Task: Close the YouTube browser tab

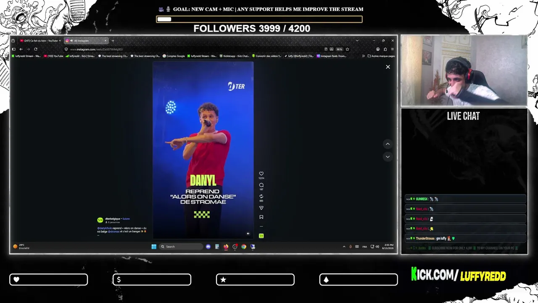Action: click(x=60, y=41)
